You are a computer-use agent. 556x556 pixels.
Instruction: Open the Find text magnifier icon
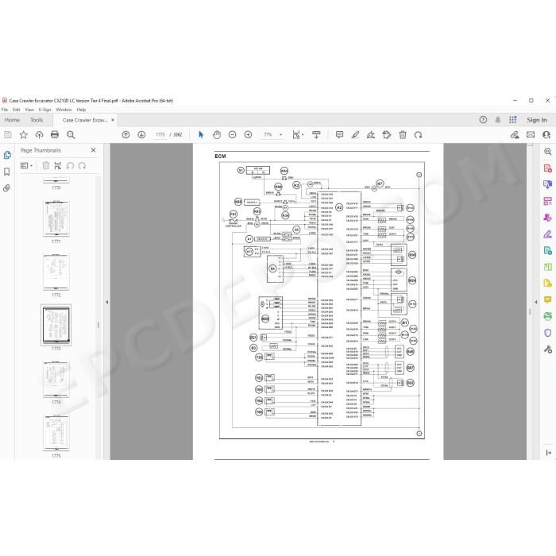71,135
